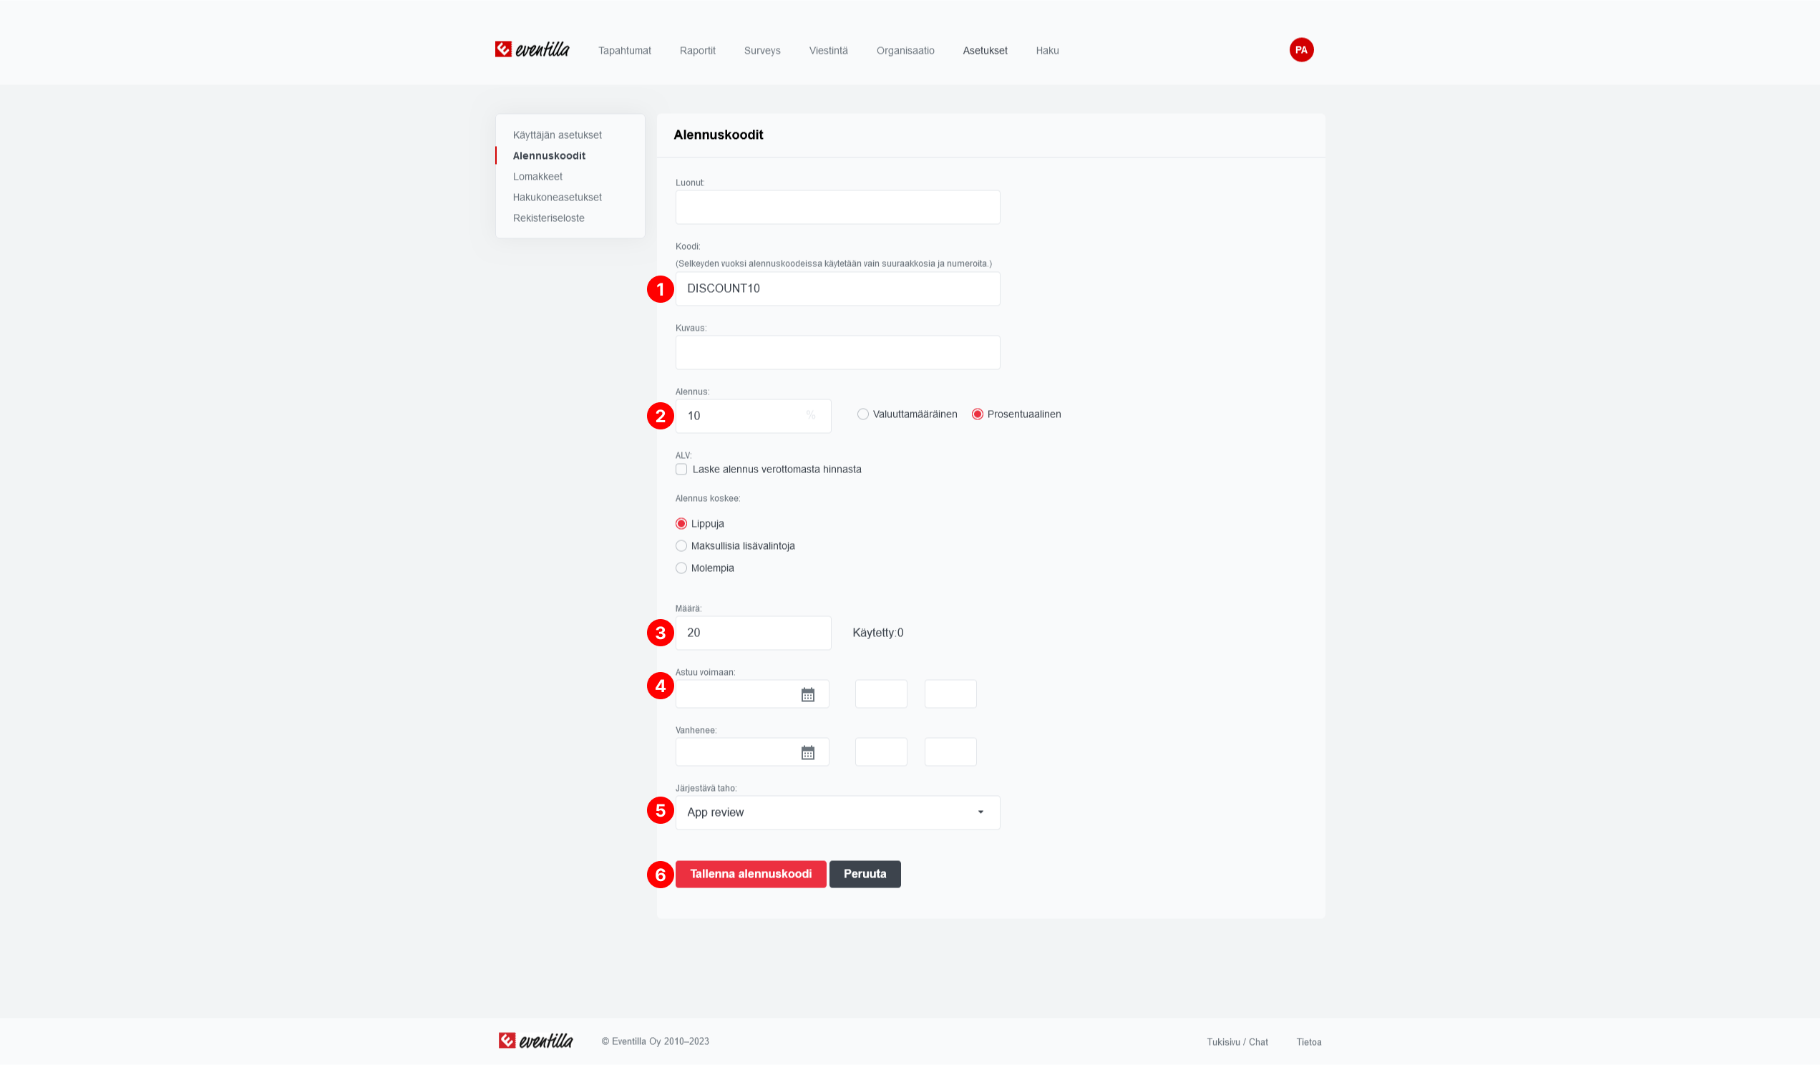Screen dimensions: 1820x1065
Task: Open the Organisaatio menu
Action: (x=905, y=51)
